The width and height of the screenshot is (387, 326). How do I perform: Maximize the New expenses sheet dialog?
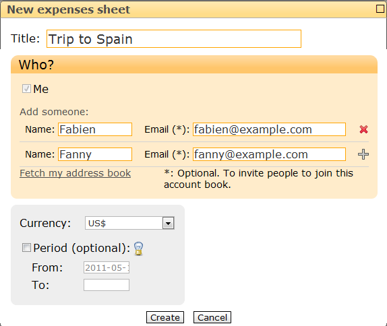380,9
